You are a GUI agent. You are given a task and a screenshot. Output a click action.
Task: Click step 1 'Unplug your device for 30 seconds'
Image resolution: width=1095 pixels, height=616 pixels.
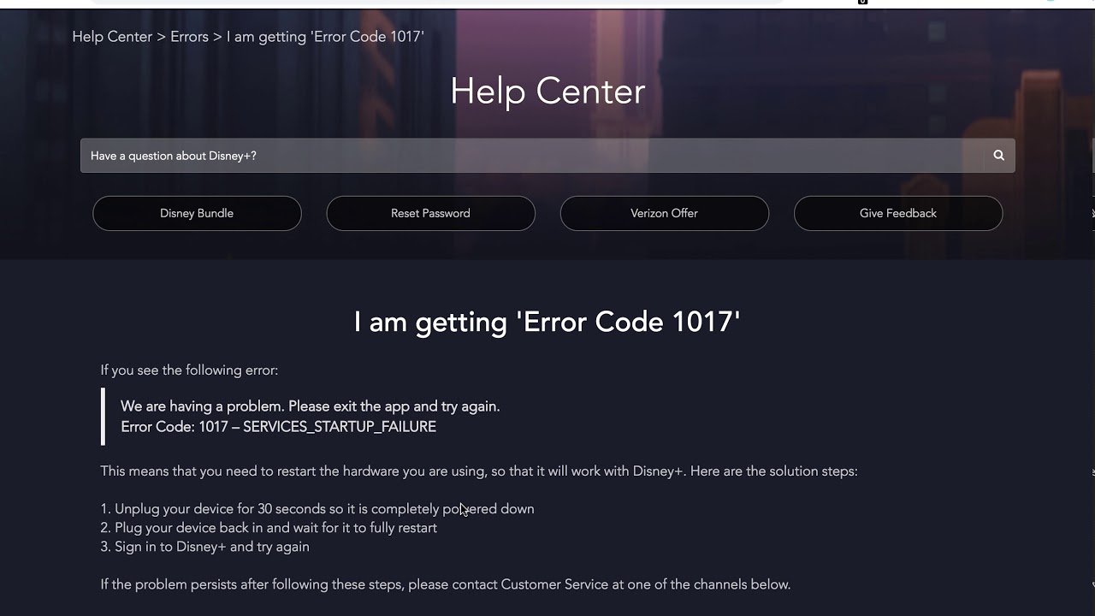tap(317, 509)
